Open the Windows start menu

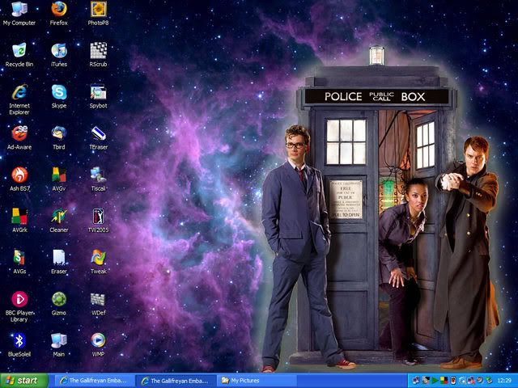(23, 381)
